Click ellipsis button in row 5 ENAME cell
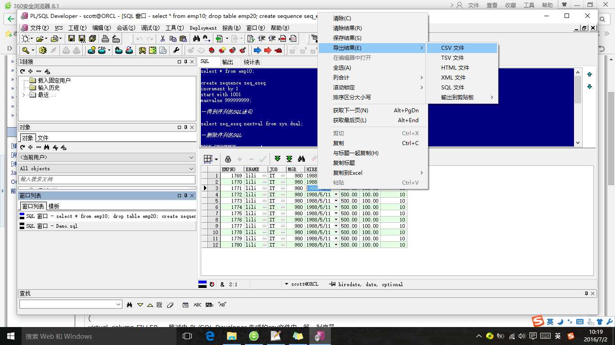 (264, 201)
